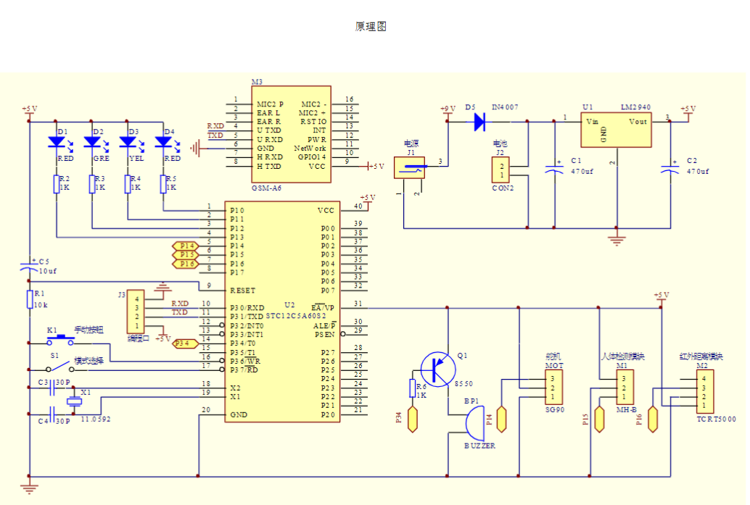
Task: Select the IN4007 label
Action: point(505,107)
